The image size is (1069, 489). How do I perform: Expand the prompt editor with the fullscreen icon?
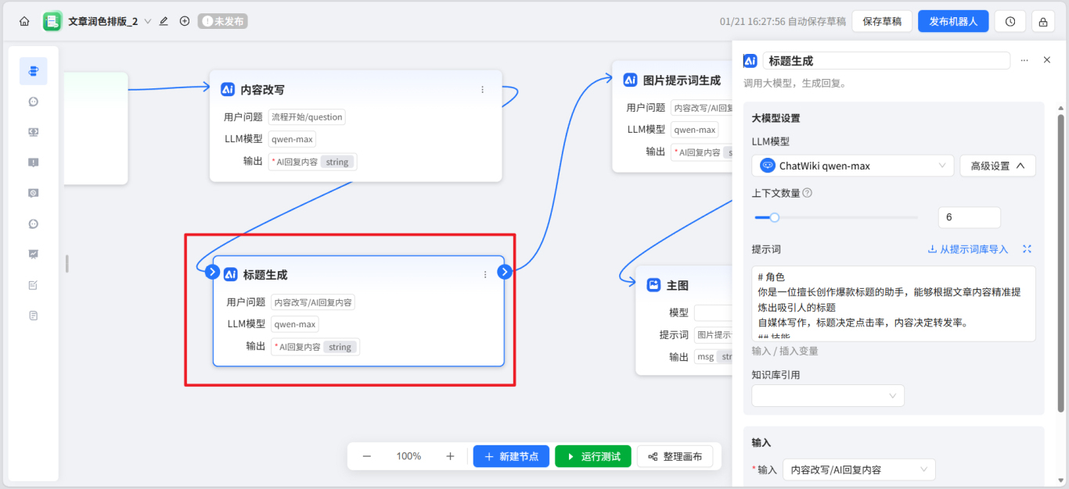click(1027, 248)
